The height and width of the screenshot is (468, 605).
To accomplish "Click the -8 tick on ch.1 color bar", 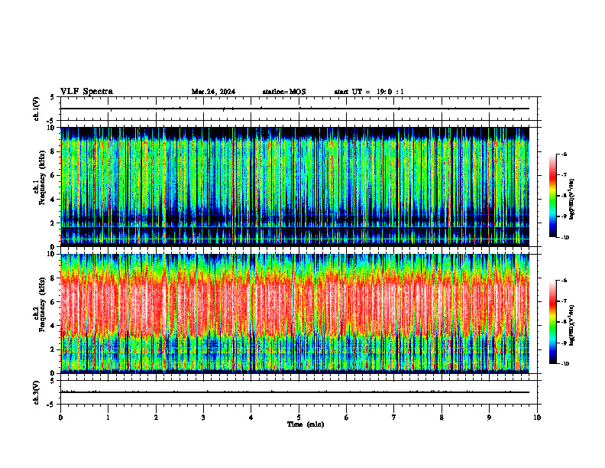I will pyautogui.click(x=564, y=196).
